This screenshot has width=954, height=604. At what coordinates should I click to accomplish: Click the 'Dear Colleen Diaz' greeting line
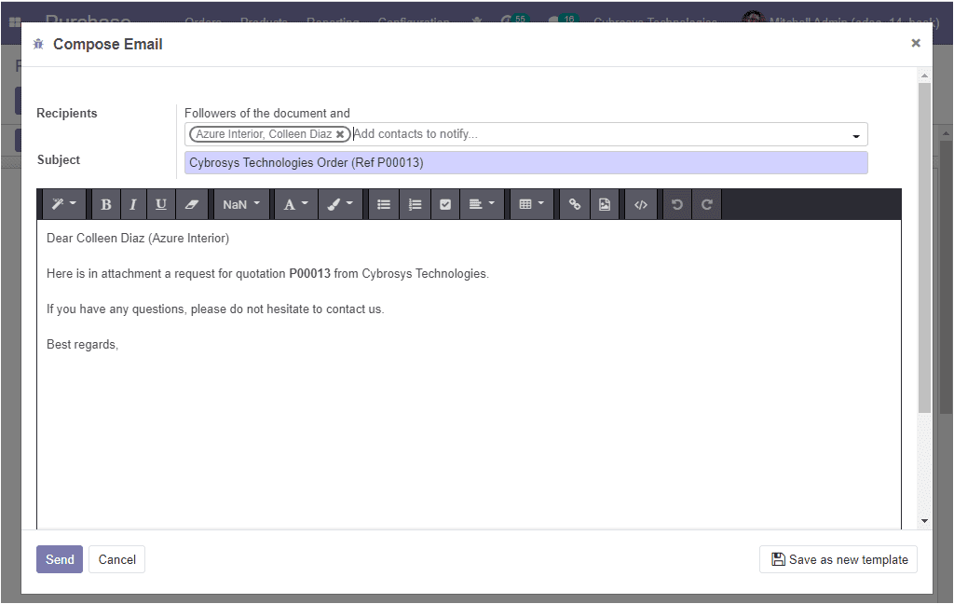point(138,238)
